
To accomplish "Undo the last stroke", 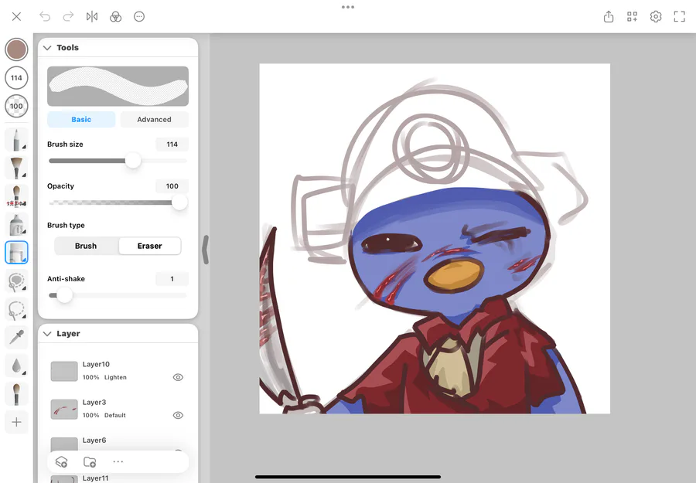I will [x=45, y=17].
